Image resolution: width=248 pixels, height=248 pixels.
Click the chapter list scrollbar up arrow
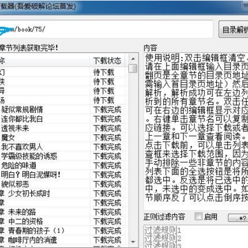[132, 59]
